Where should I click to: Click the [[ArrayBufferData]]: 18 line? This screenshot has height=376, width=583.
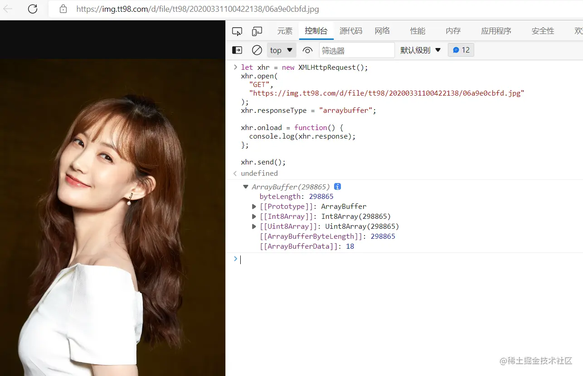[307, 246]
